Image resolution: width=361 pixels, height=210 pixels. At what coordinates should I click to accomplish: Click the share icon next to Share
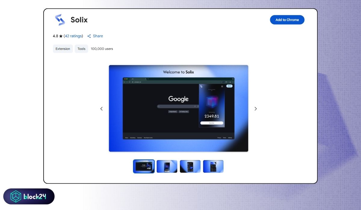tap(89, 36)
